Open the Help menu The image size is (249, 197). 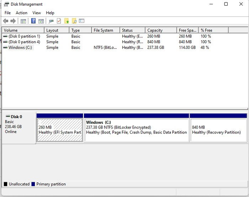(50, 13)
